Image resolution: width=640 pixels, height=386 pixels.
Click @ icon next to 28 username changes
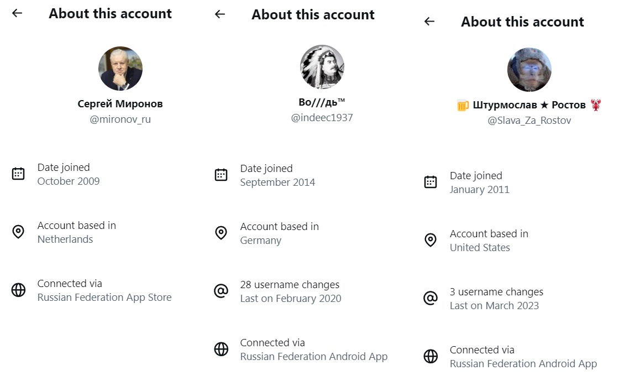point(221,291)
